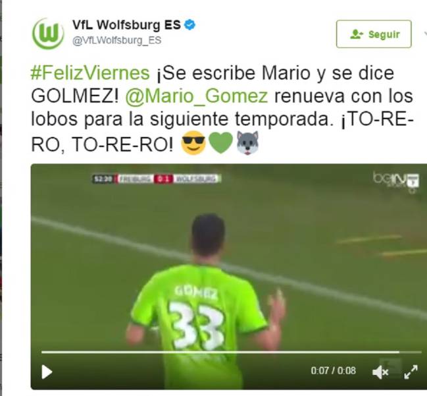Open the @Mario_Gomez mention link

(197, 96)
